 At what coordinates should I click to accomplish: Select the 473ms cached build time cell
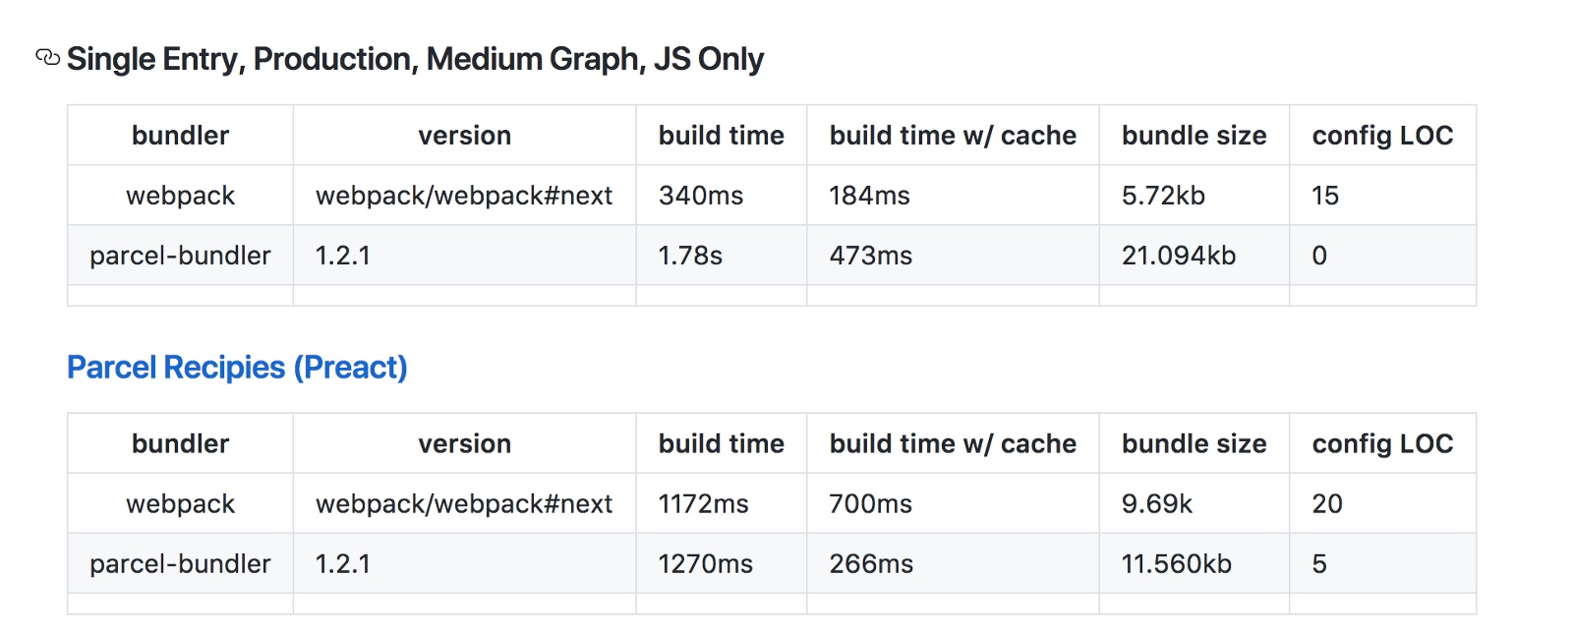[870, 256]
